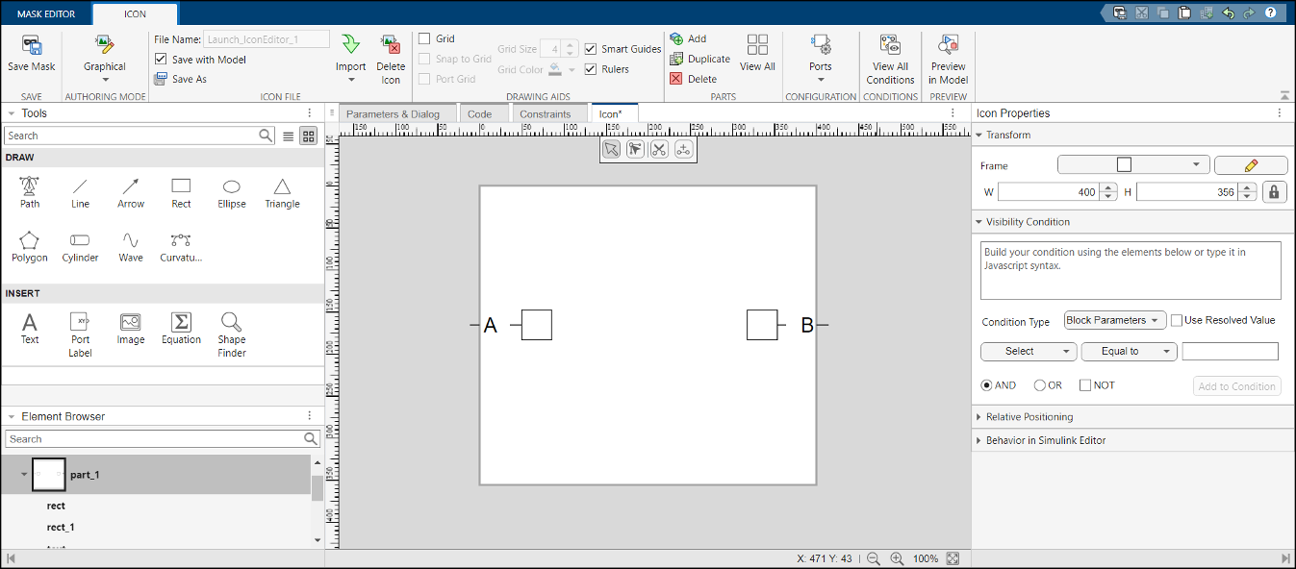
Task: Open the Equal to operator dropdown
Action: [x=1128, y=351]
